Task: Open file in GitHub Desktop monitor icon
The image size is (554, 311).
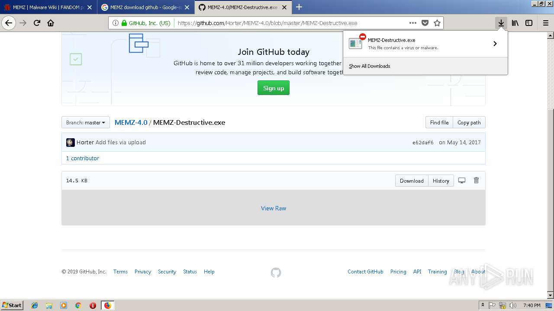Action: point(462,181)
